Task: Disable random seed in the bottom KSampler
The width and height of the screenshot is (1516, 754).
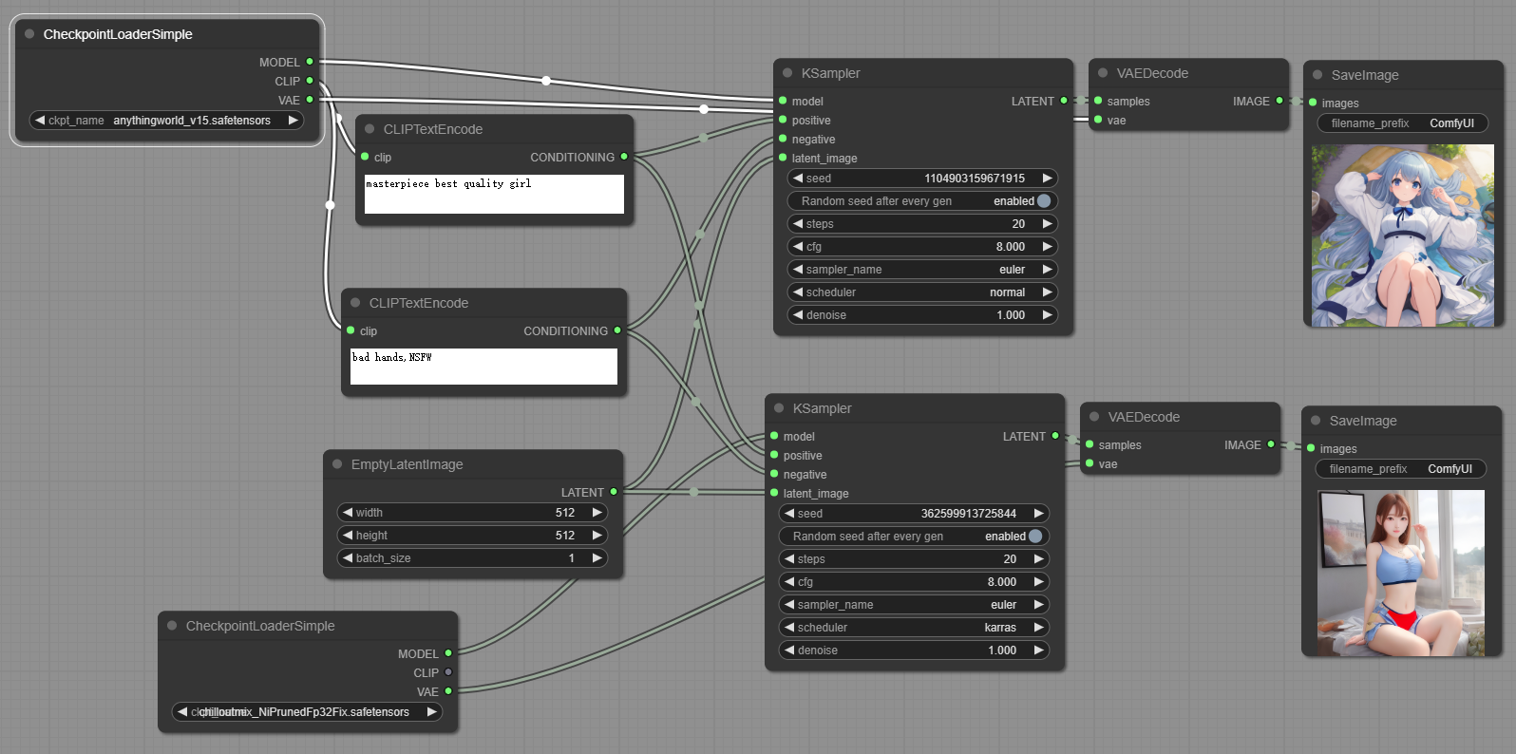Action: coord(1034,537)
